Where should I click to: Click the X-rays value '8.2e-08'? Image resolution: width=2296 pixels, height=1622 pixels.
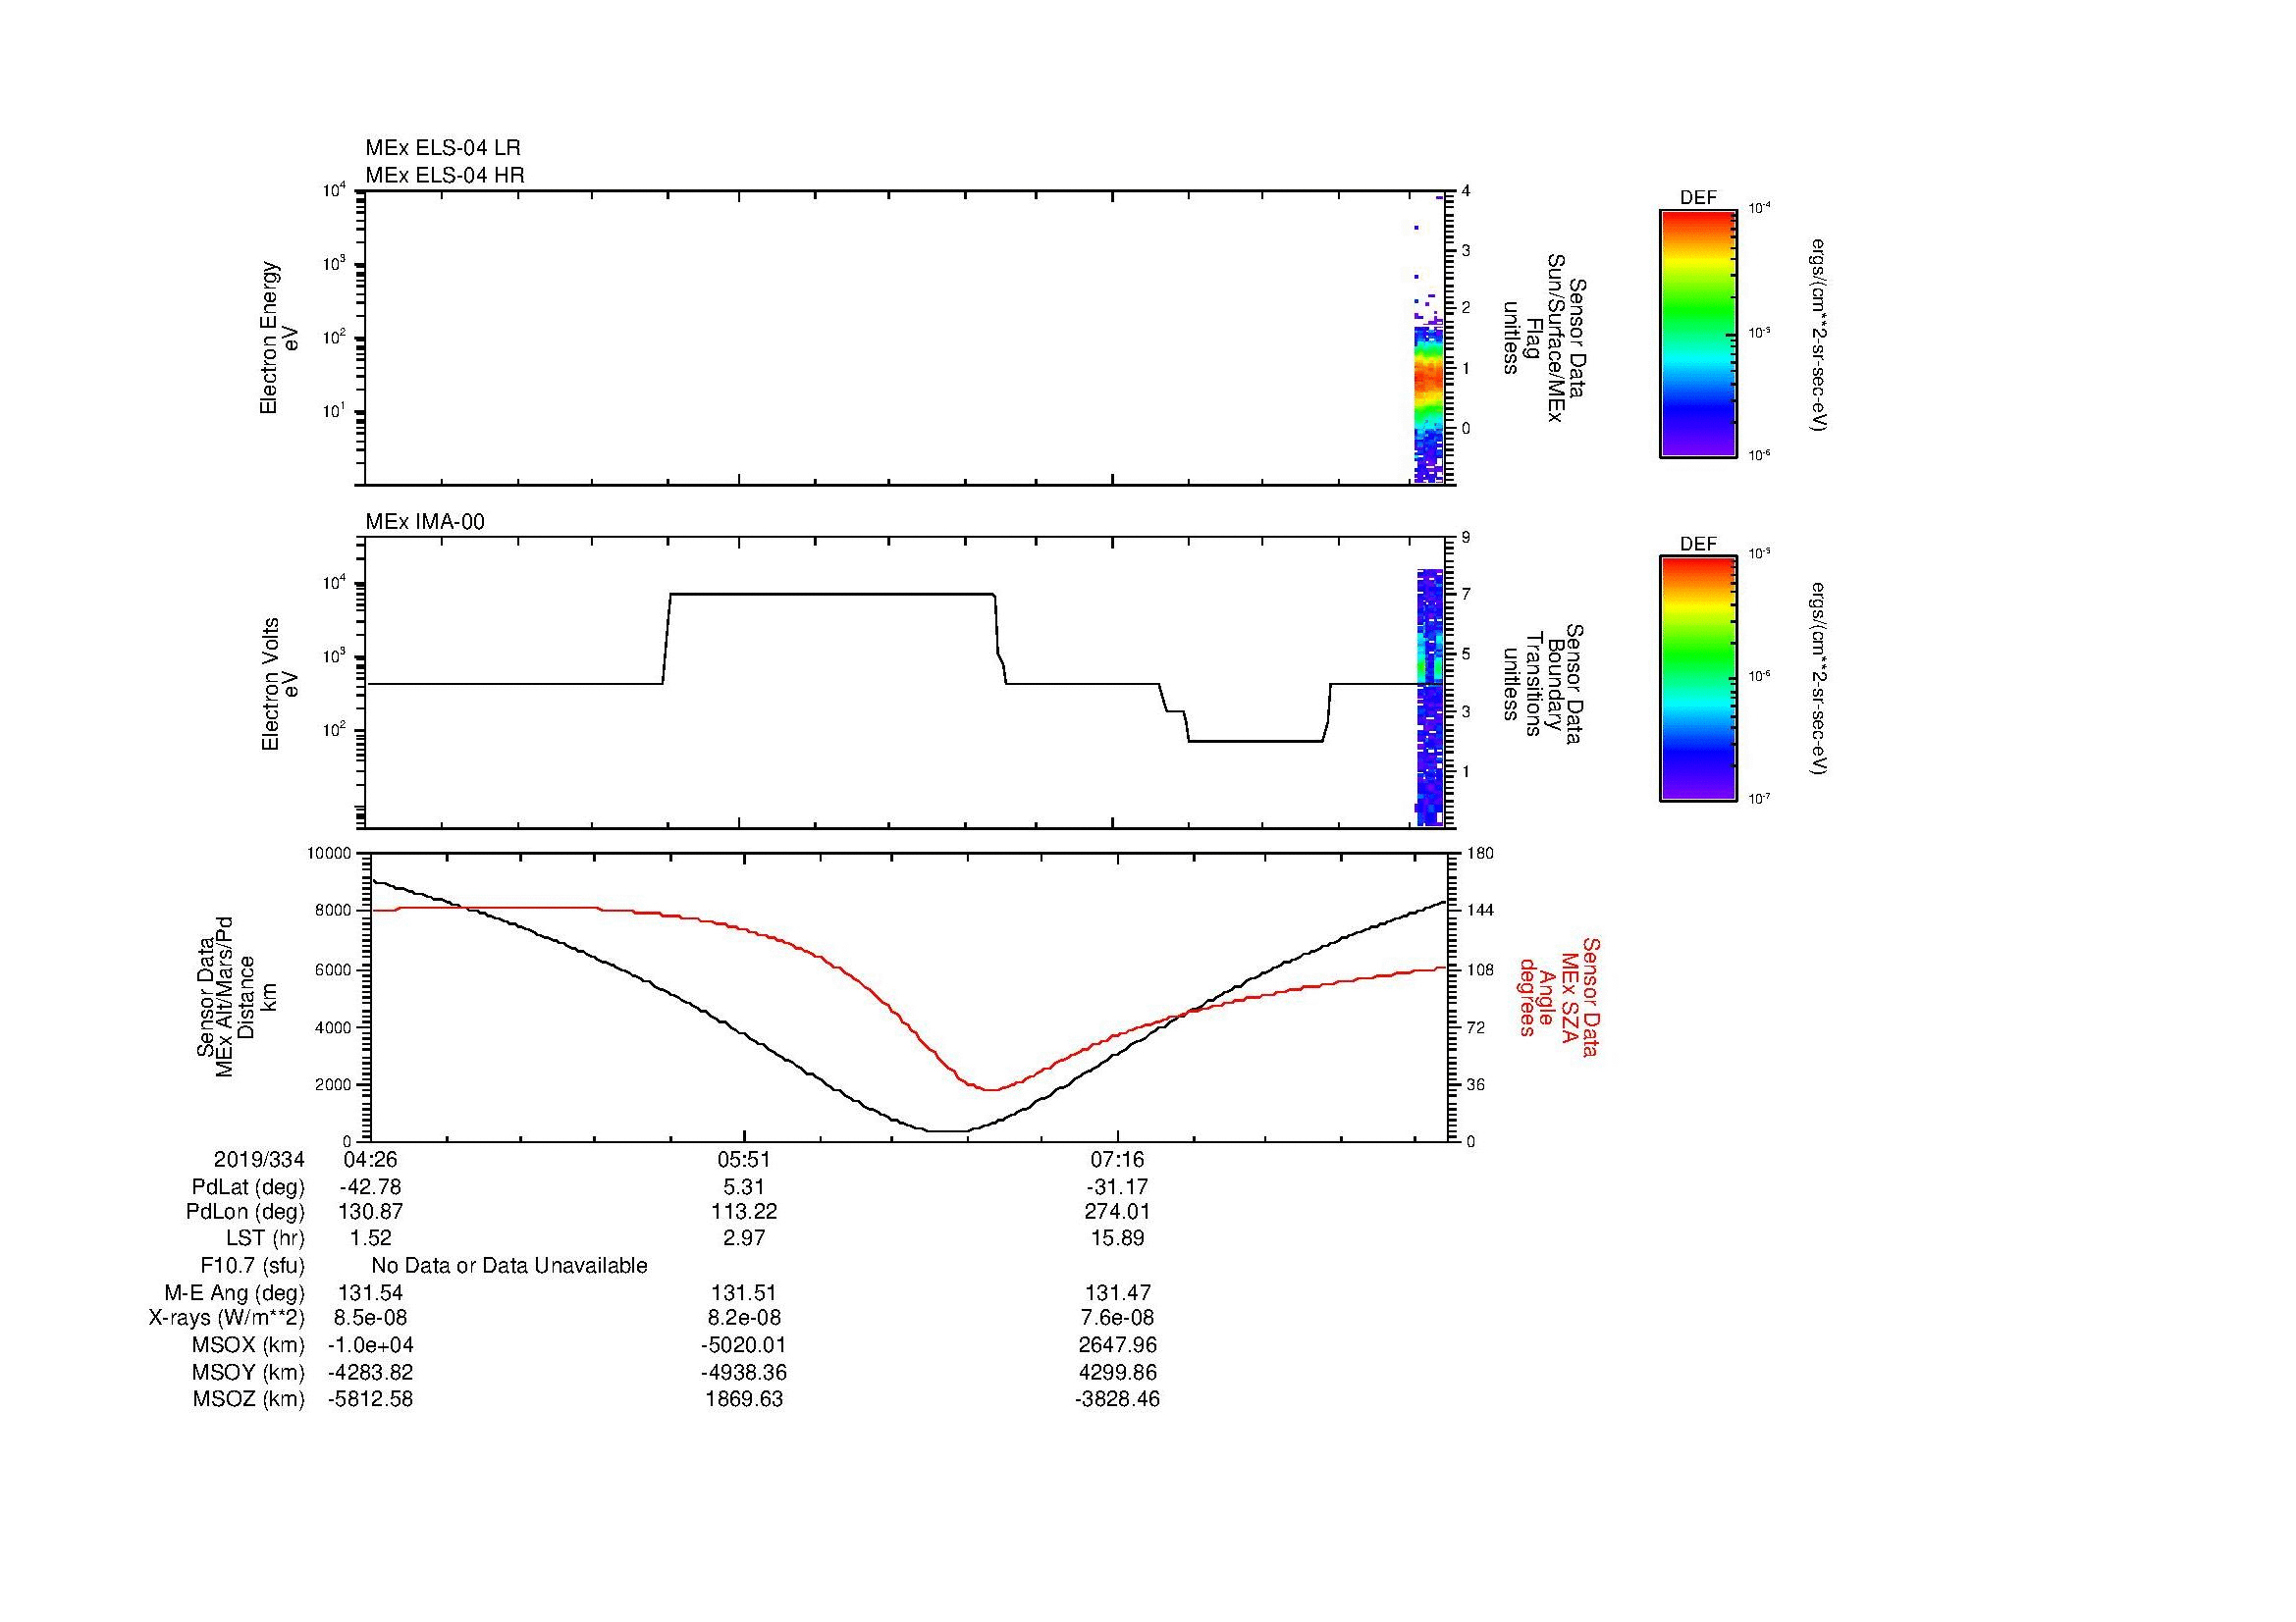pos(744,1318)
